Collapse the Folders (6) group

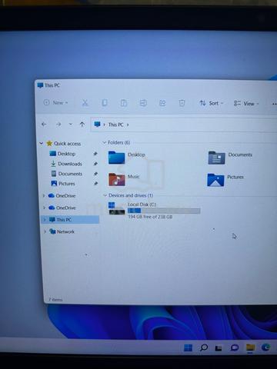coord(104,142)
